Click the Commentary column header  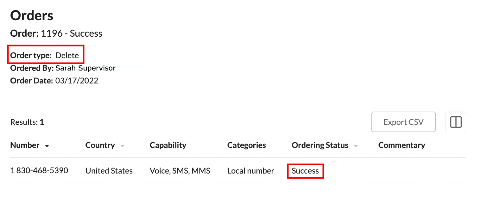402,145
